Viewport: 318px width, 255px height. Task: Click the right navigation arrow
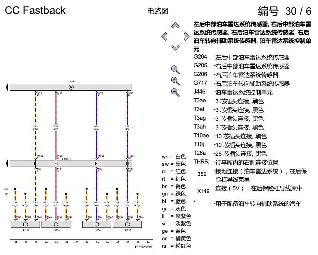click(187, 37)
